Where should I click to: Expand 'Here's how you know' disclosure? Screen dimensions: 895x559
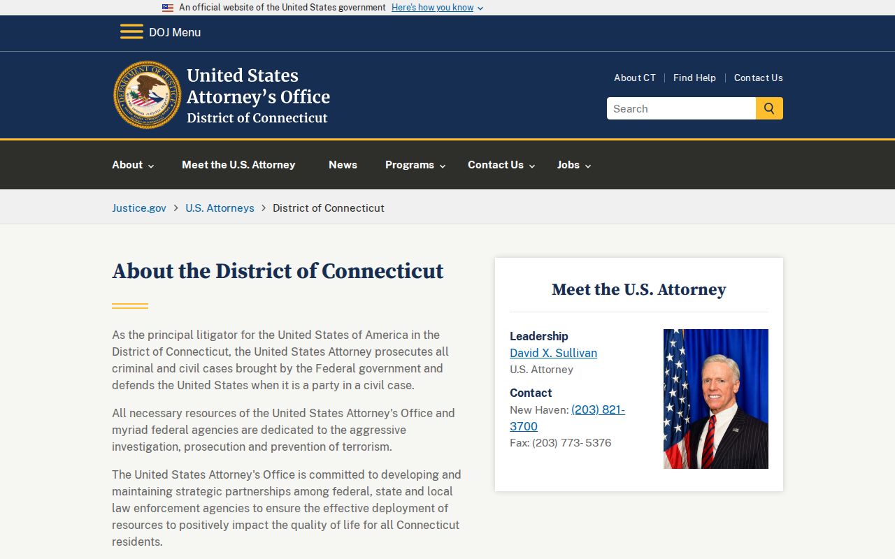click(x=437, y=8)
